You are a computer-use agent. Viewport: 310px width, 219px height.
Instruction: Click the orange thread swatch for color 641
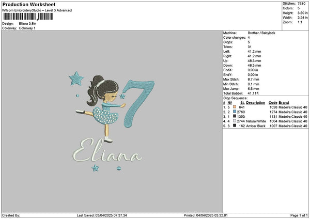235,107
